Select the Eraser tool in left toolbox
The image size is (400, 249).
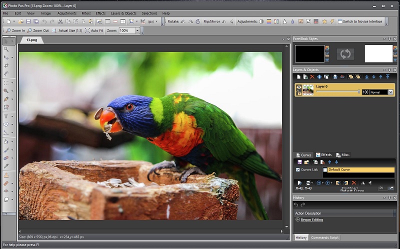coord(6,158)
